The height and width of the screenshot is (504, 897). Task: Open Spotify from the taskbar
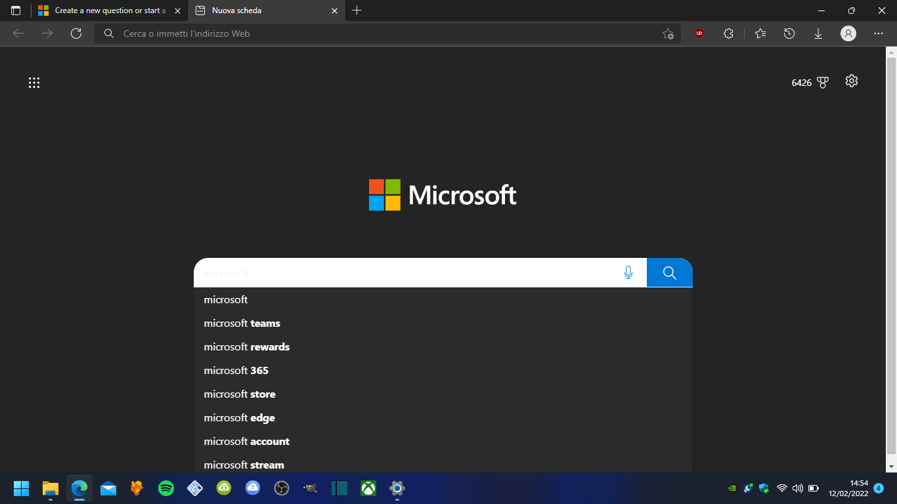[x=166, y=488]
